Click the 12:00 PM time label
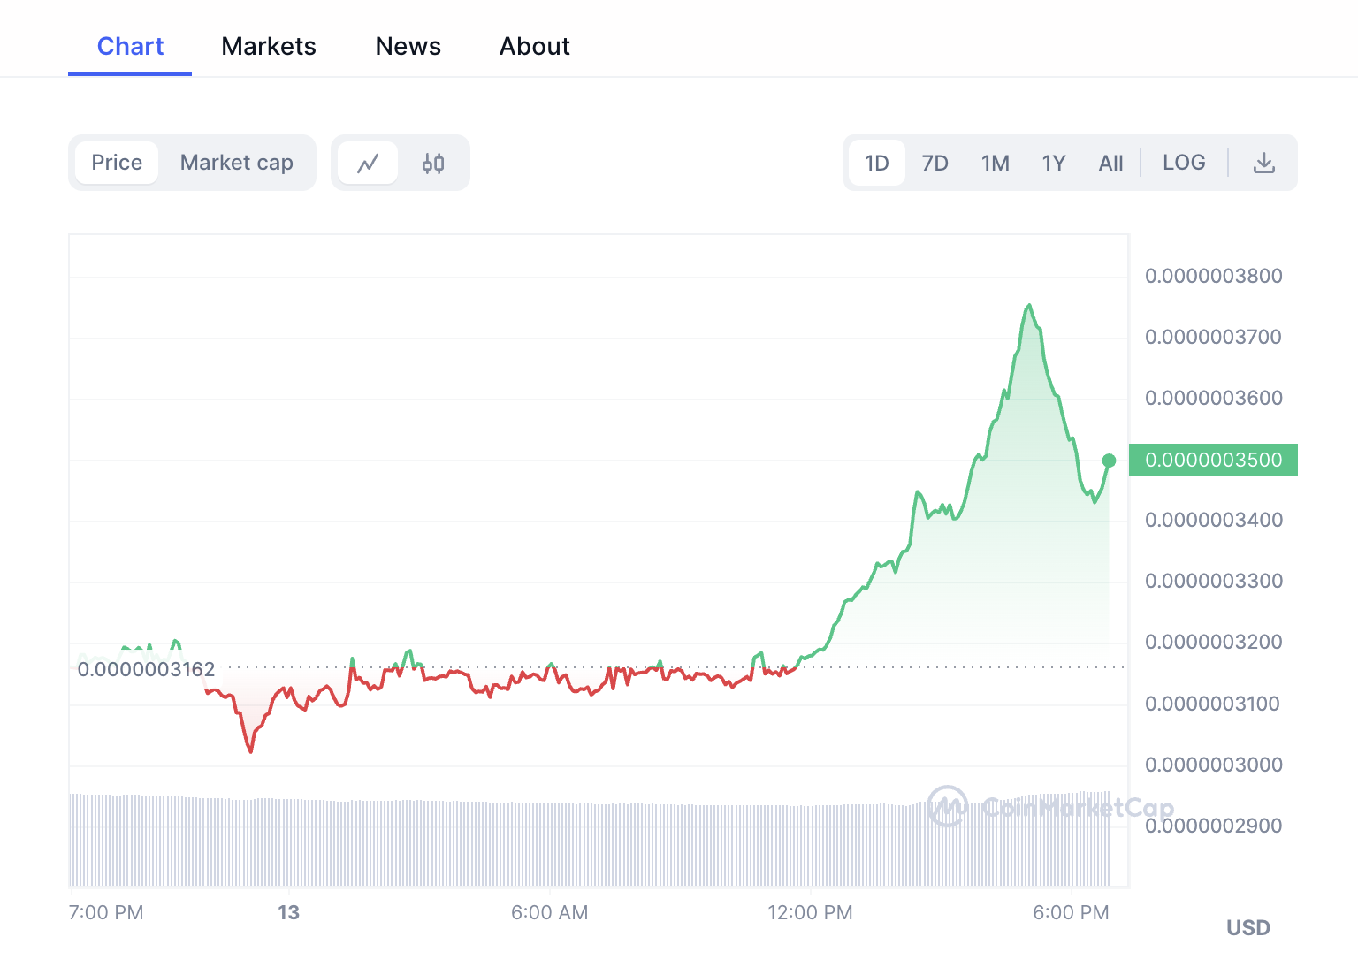This screenshot has width=1358, height=967. [x=811, y=912]
